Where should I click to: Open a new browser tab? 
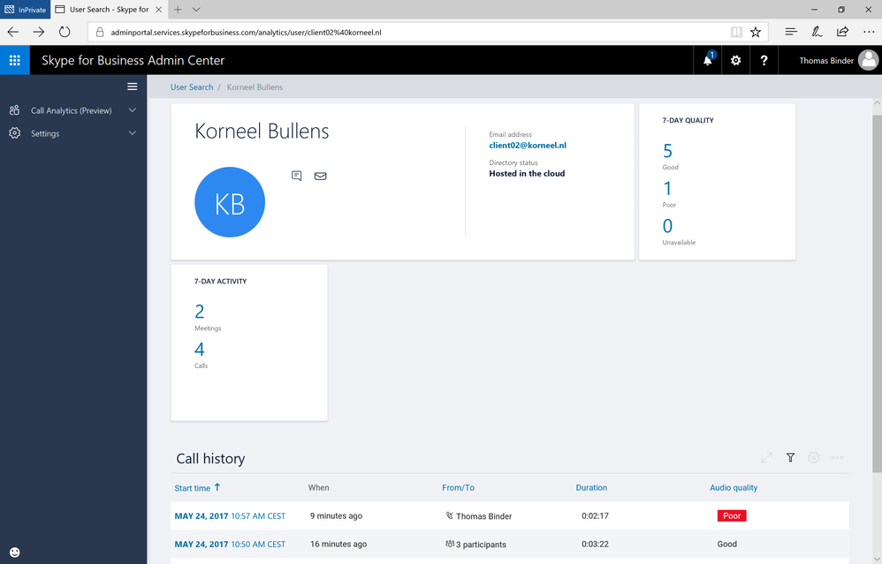[x=178, y=10]
